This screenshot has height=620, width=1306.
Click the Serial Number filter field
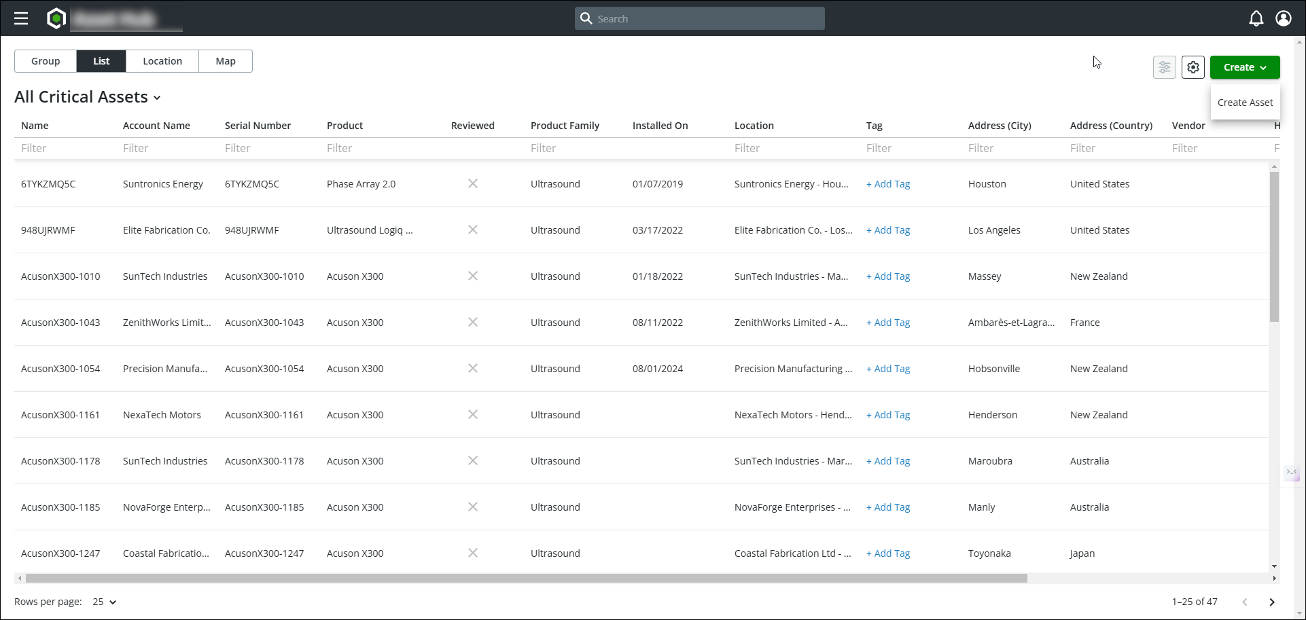269,148
